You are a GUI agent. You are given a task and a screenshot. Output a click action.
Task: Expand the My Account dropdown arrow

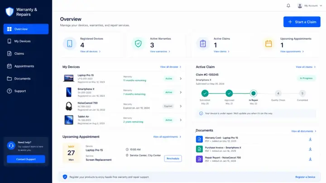tap(321, 5)
